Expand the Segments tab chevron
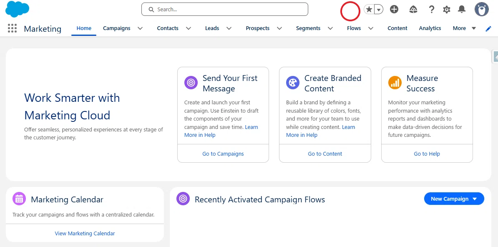This screenshot has height=247, width=498. (x=330, y=28)
